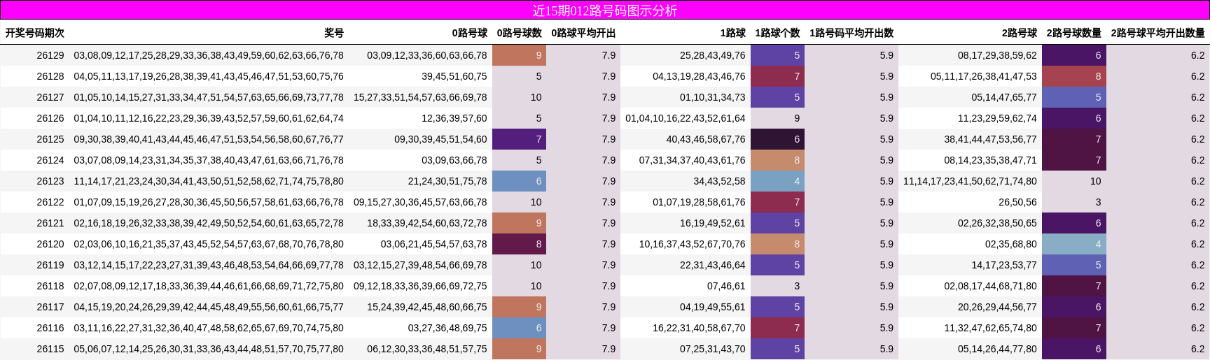Click the 1路球个数 column header
The height and width of the screenshot is (360, 1210).
(x=777, y=33)
